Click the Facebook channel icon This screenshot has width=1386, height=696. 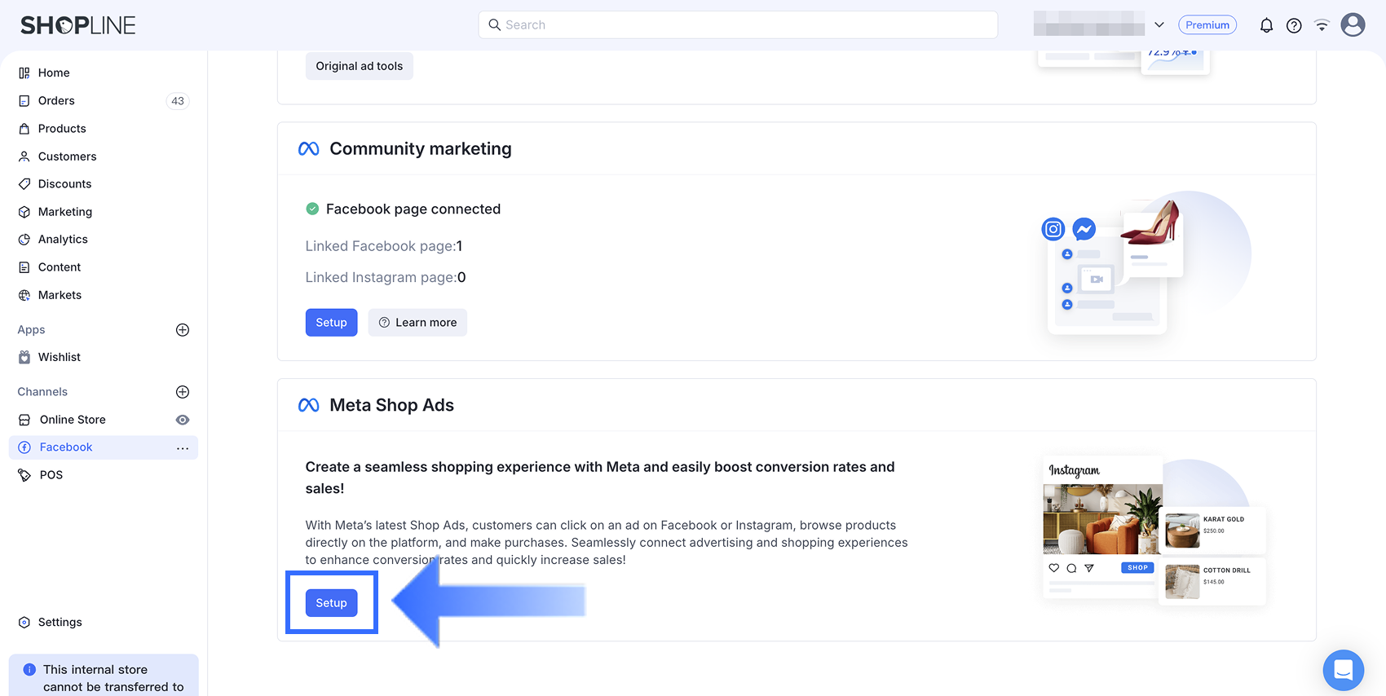tap(24, 447)
